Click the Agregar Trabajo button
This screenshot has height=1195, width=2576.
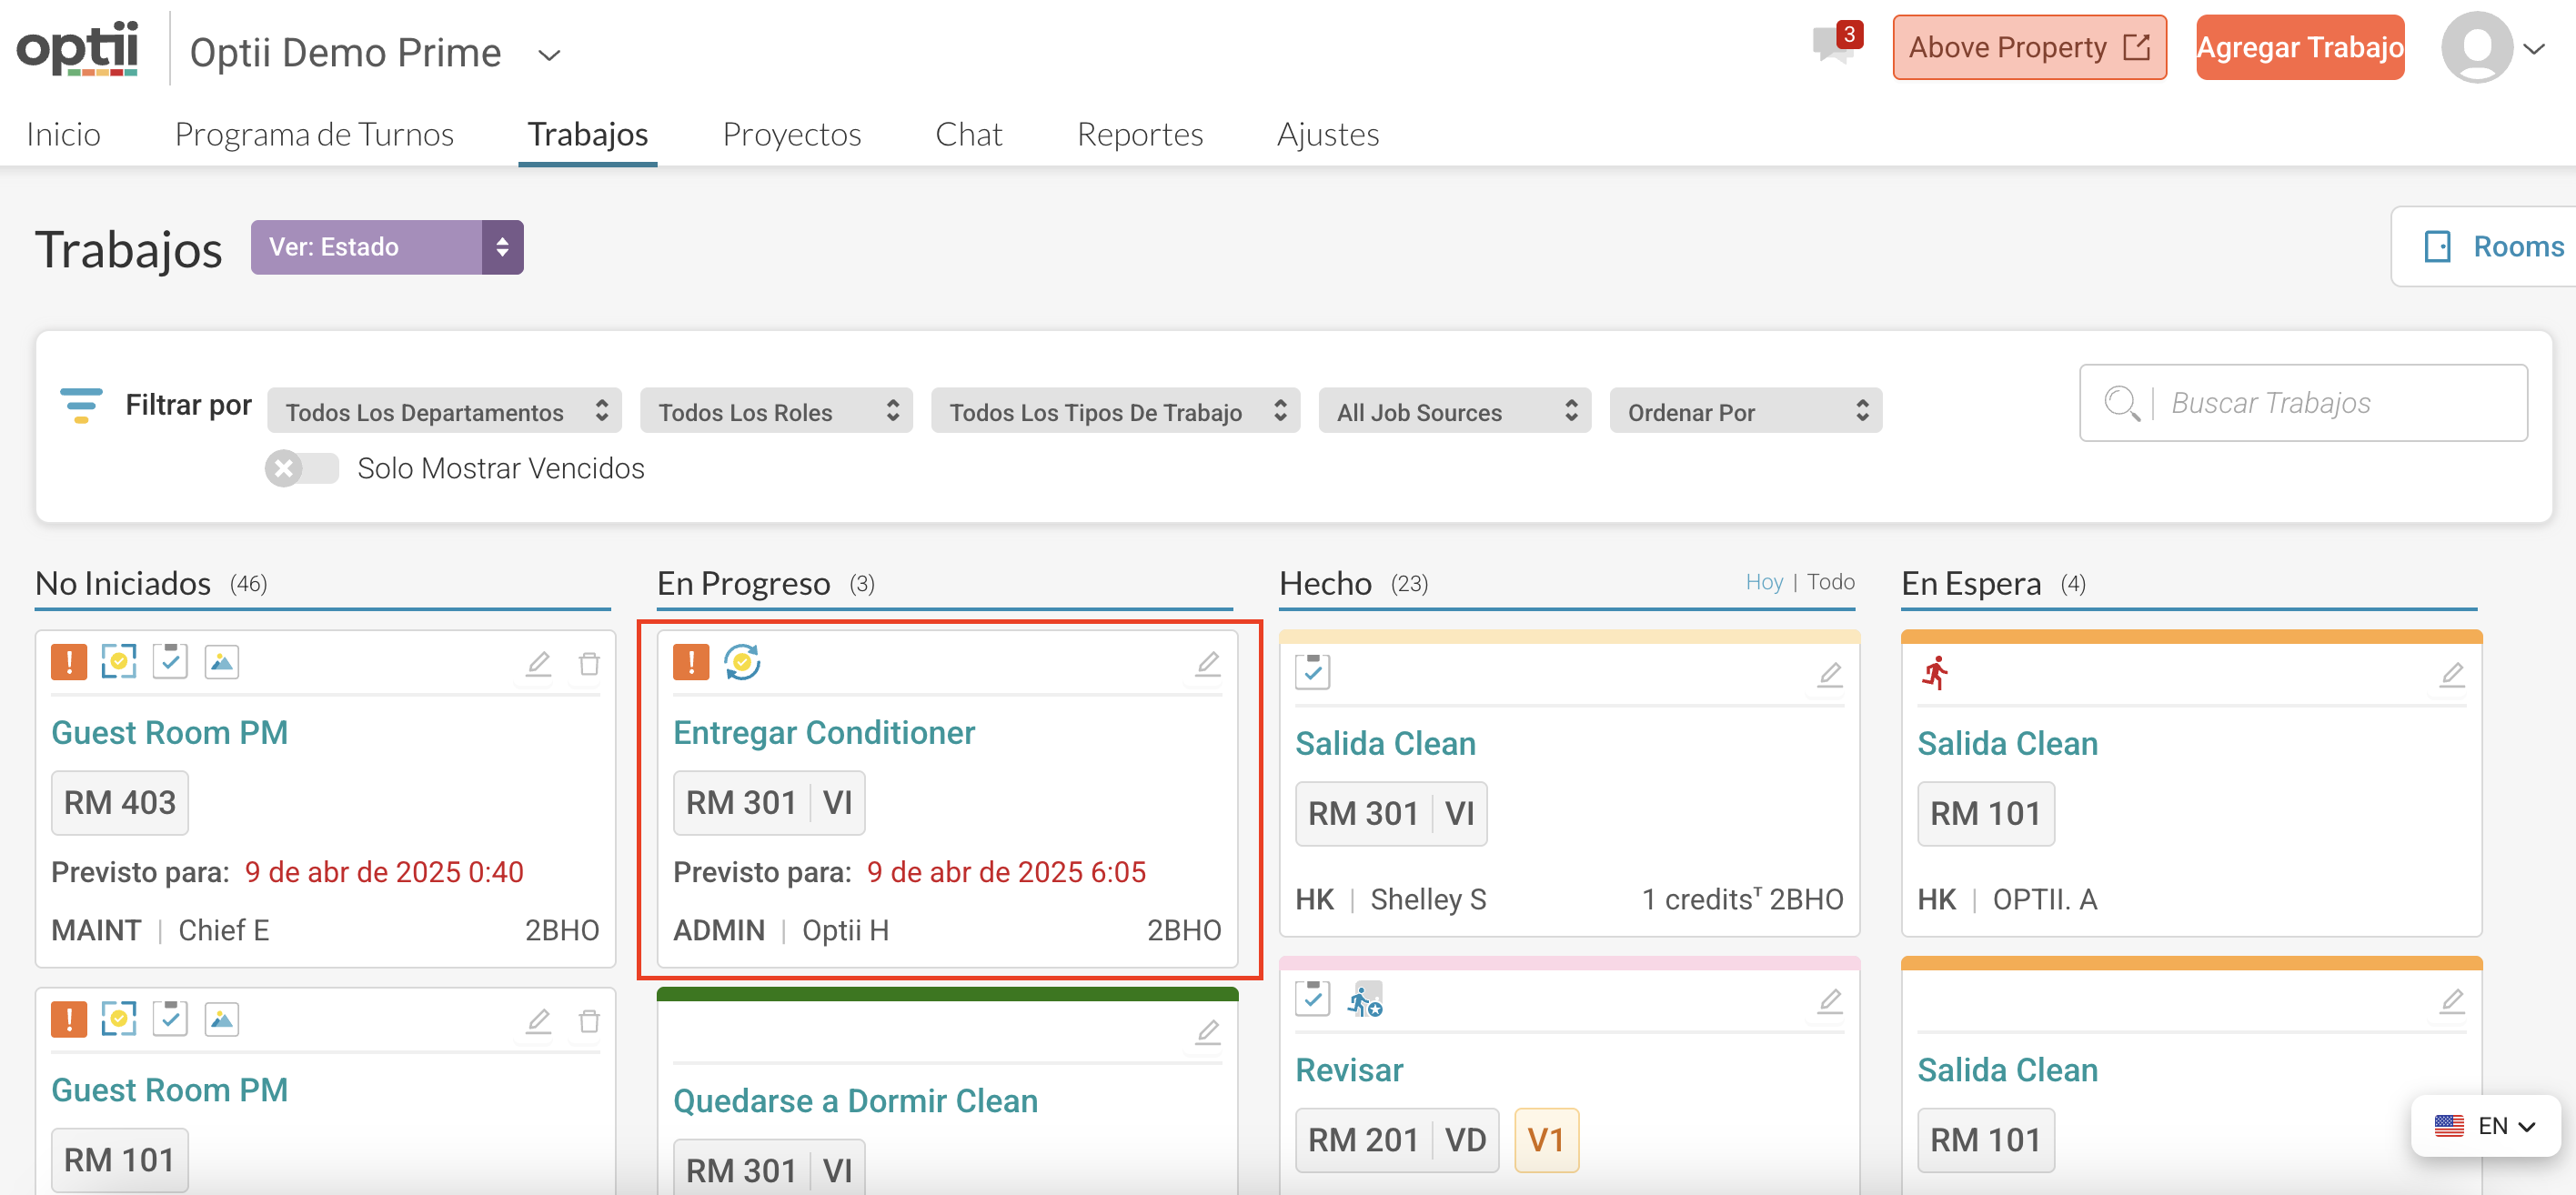2299,47
